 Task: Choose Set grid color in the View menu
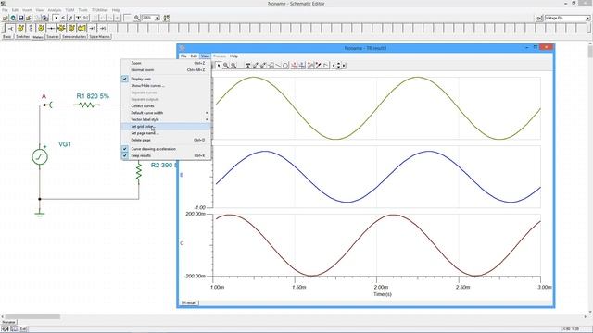tap(166, 127)
